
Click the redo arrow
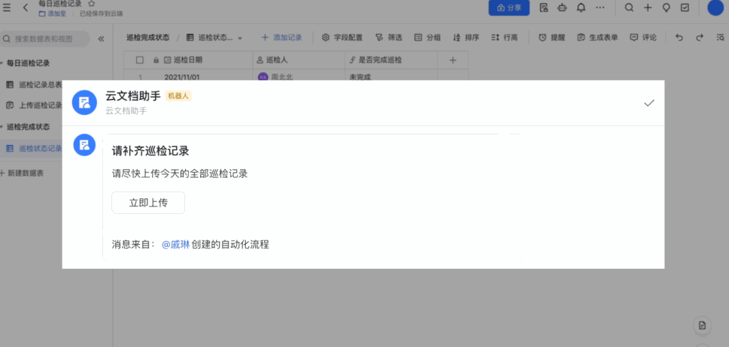(x=699, y=38)
